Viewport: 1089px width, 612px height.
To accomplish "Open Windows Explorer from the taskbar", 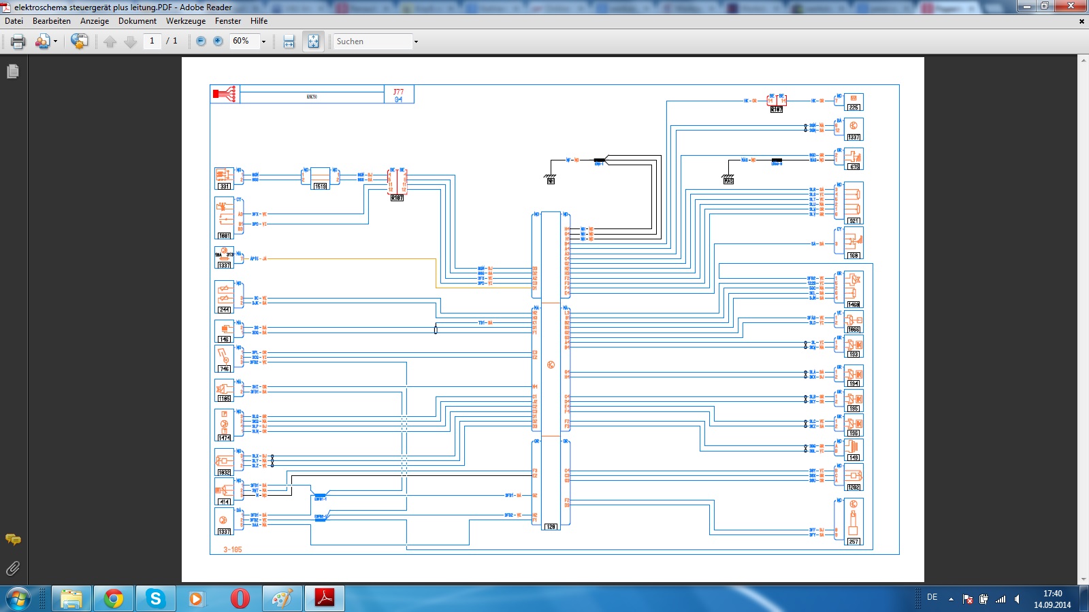I will click(x=71, y=599).
